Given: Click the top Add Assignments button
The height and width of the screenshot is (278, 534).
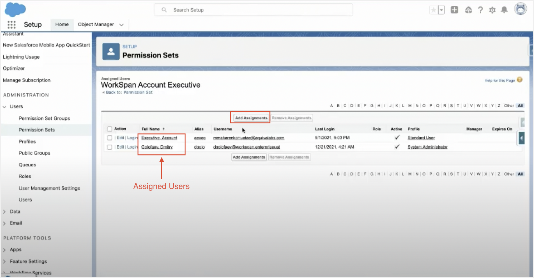Looking at the screenshot, I should pyautogui.click(x=251, y=118).
